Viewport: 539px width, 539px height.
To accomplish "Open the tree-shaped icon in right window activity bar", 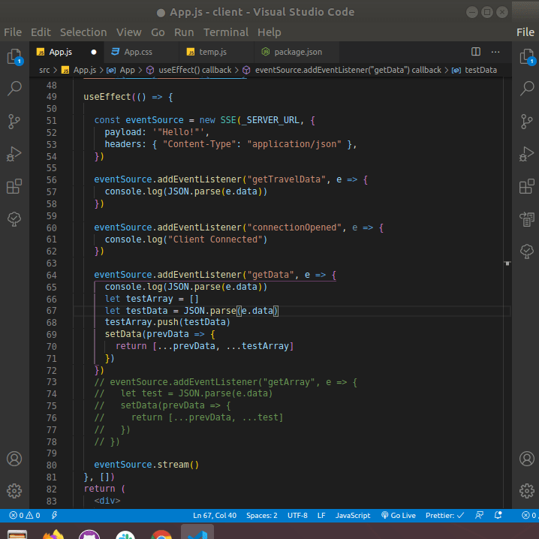I will click(x=527, y=251).
